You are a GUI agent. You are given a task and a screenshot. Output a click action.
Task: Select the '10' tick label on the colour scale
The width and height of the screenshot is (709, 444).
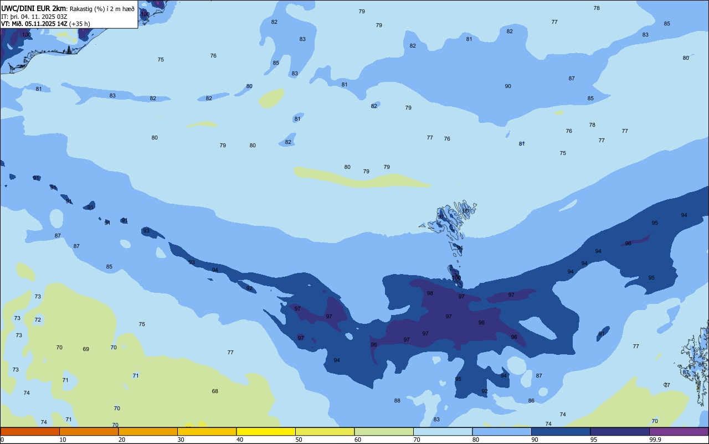pyautogui.click(x=63, y=440)
